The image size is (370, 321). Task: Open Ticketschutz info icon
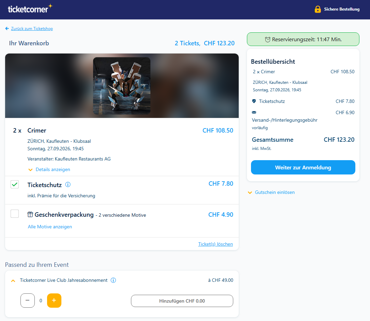coord(68,185)
